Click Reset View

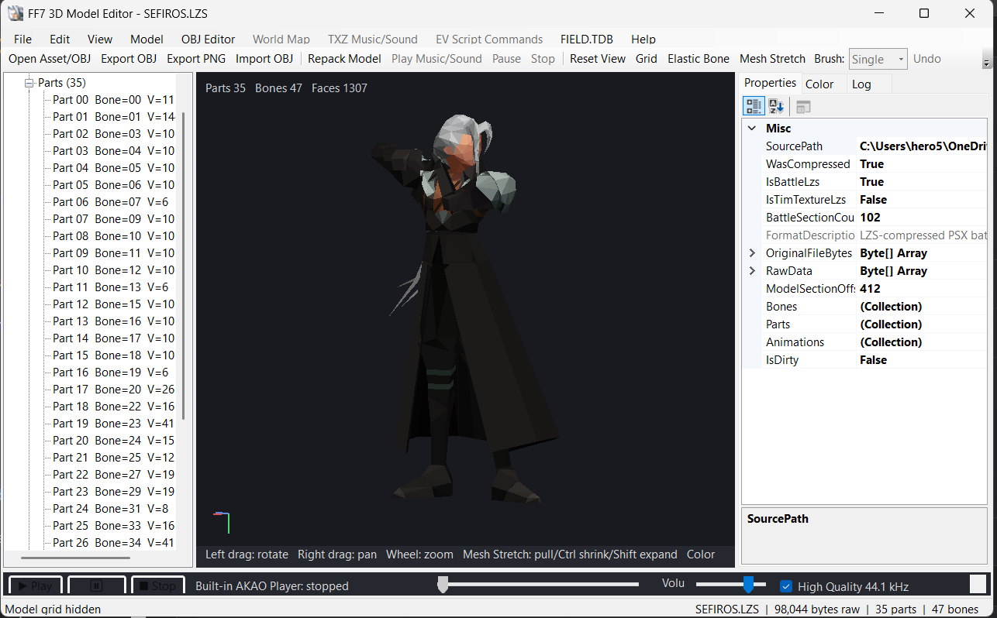(598, 59)
